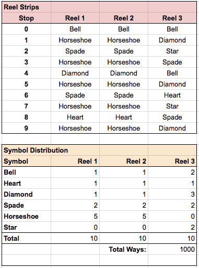Click the Reel 2 Heart cell at stop 8
This screenshot has width=199, height=268.
click(124, 117)
